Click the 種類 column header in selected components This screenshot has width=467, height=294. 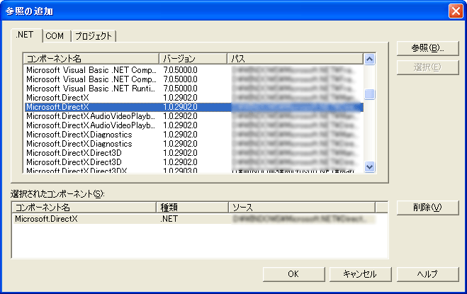point(193,207)
